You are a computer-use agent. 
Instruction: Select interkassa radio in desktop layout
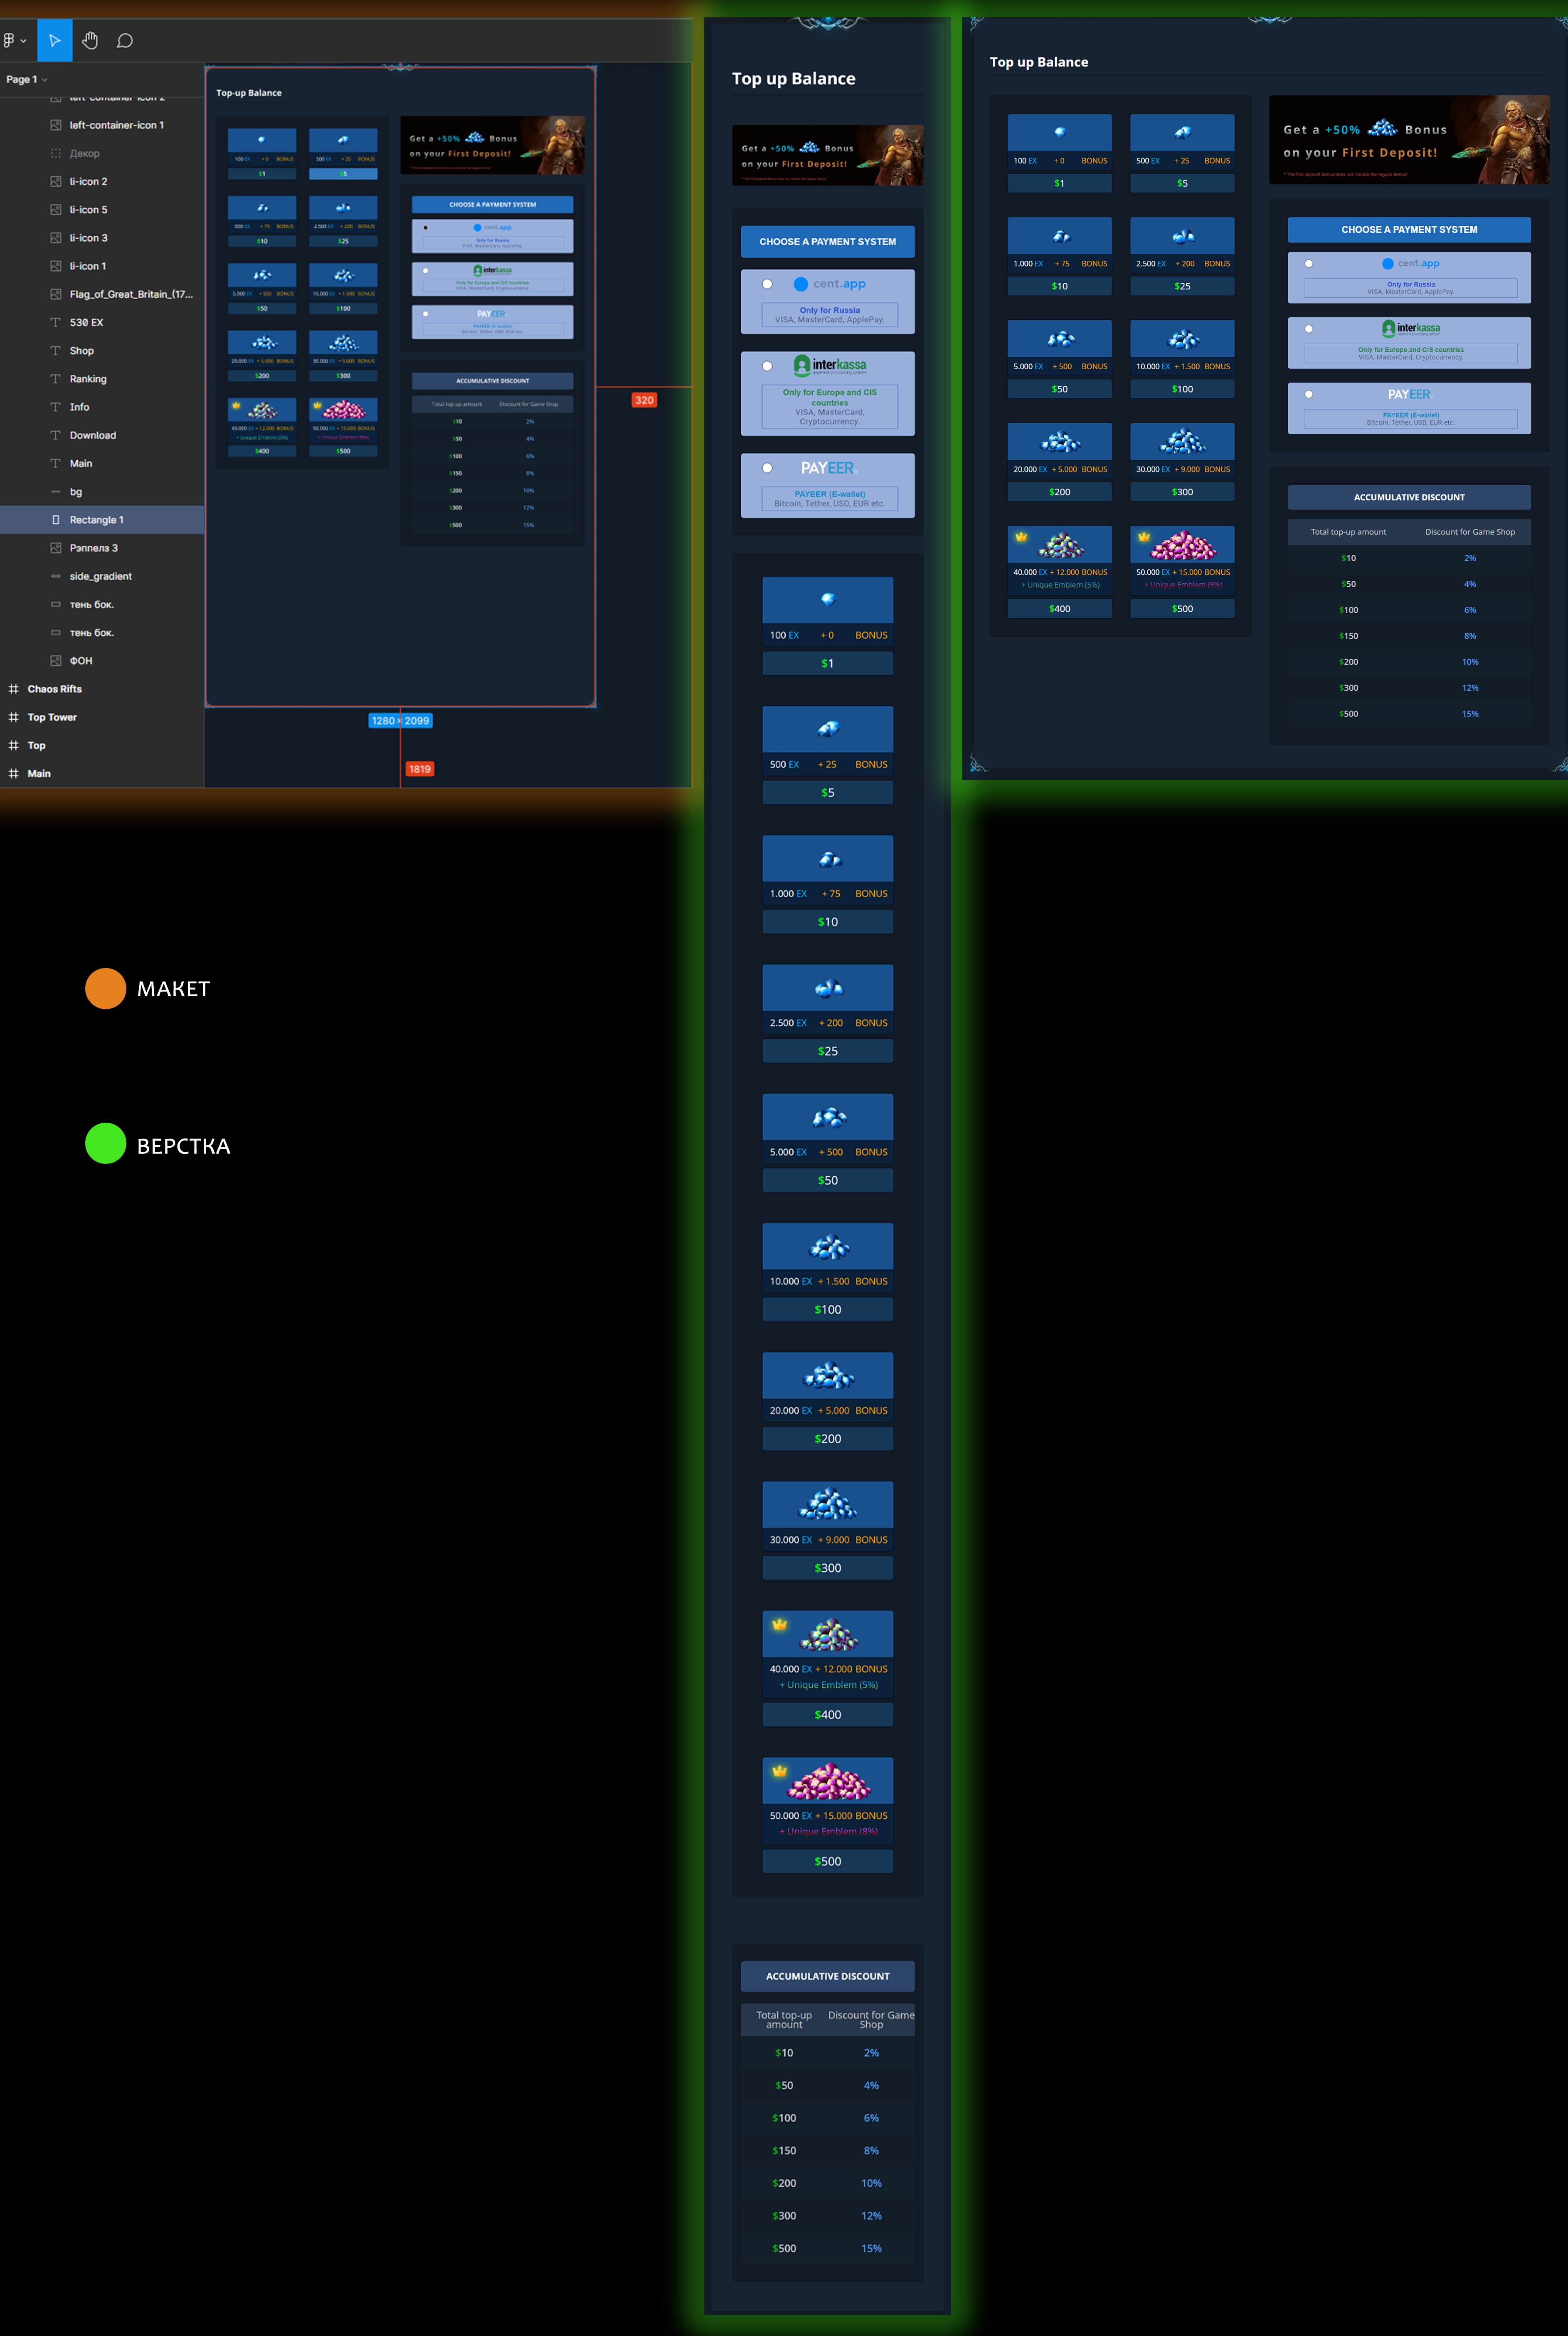coord(1308,329)
